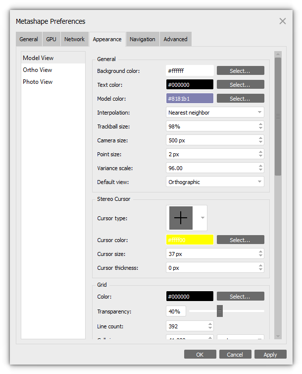Select Model View in the list
Image resolution: width=302 pixels, height=374 pixels.
click(53, 58)
